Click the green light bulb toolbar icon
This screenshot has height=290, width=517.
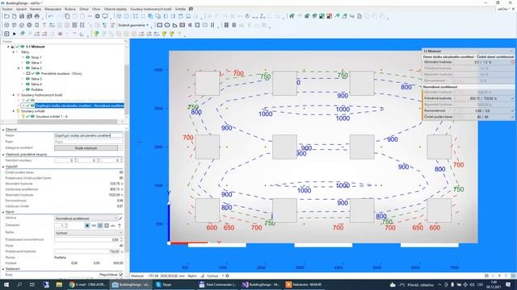point(96,34)
